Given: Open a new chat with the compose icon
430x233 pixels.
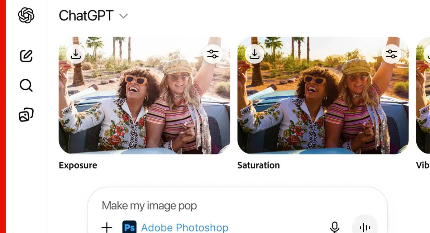Looking at the screenshot, I should click(x=25, y=56).
